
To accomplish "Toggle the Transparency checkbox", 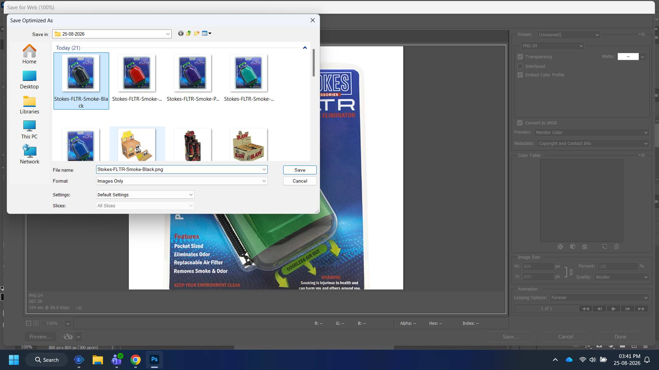I will point(520,57).
